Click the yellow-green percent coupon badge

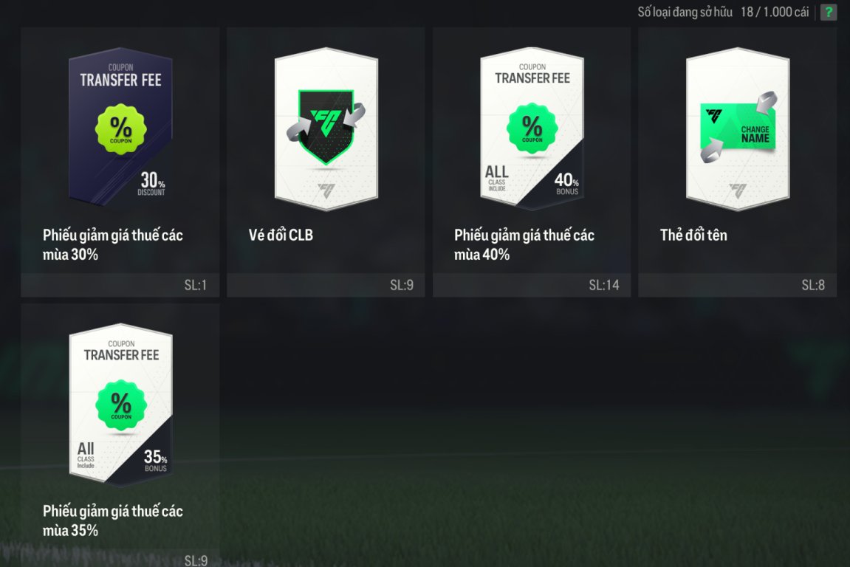pos(120,129)
